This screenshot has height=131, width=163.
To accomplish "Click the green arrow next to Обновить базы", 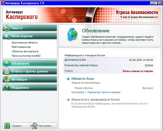I will pyautogui.click(x=68, y=79).
